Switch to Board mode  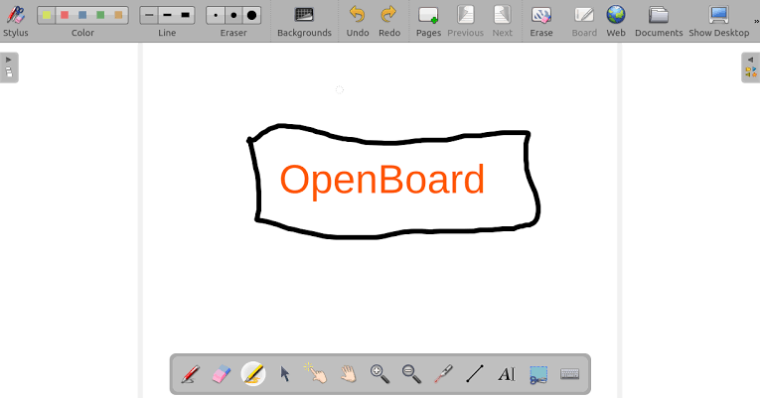[x=584, y=21]
